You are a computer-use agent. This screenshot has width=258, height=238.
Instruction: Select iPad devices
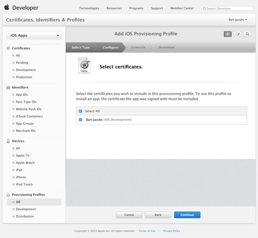point(19,170)
